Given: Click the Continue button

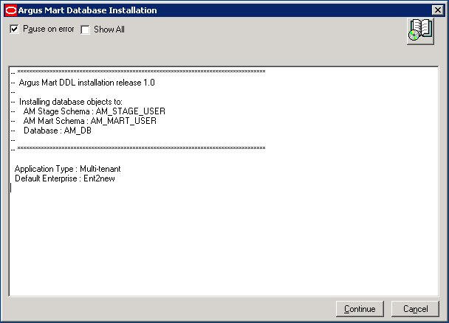Looking at the screenshot, I should (360, 309).
